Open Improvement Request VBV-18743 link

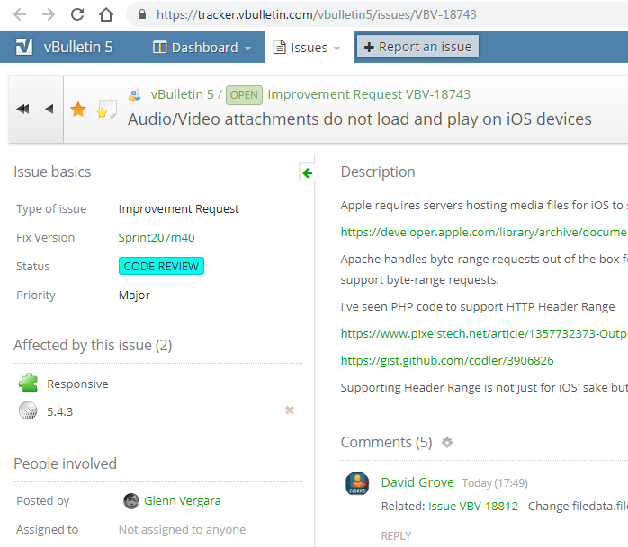[x=369, y=94]
